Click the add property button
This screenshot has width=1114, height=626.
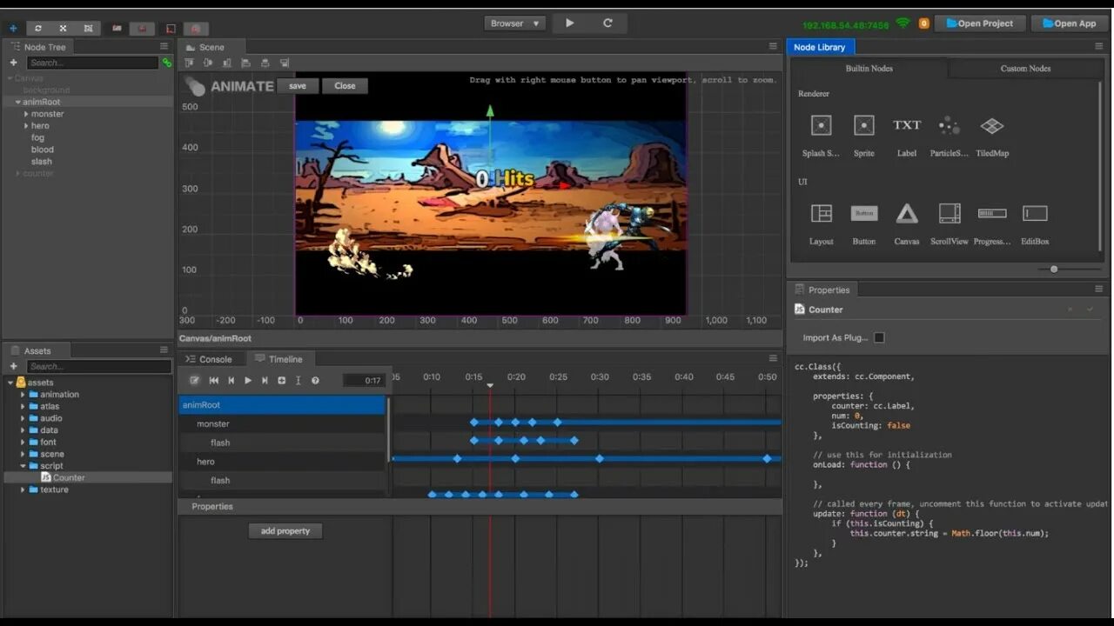coord(285,531)
